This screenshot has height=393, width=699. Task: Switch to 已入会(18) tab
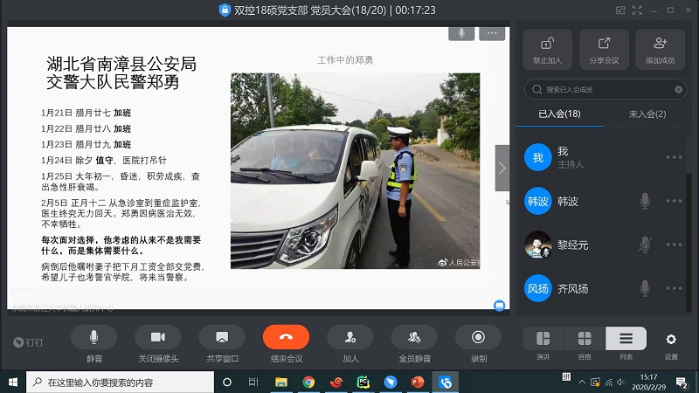tap(559, 114)
